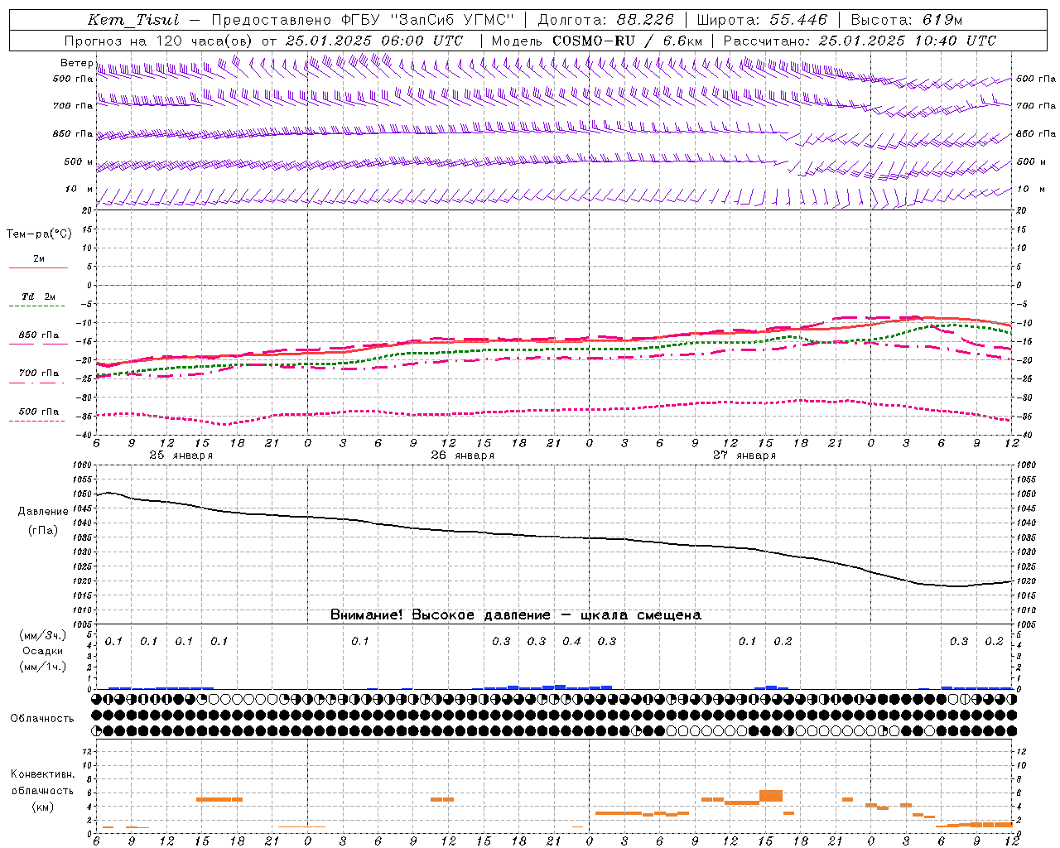Click the "Облачность" cloud cover label

point(42,719)
